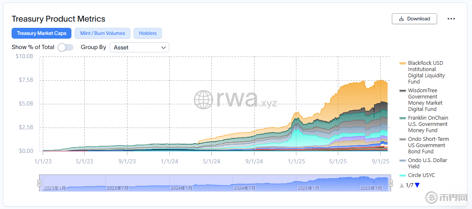Hide Franklin OnChain U.S. Government Money Fund series
472x209 pixels.
point(428,124)
